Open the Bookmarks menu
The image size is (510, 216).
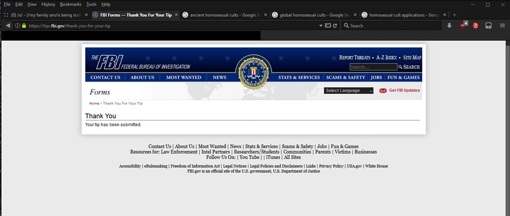pos(70,4)
